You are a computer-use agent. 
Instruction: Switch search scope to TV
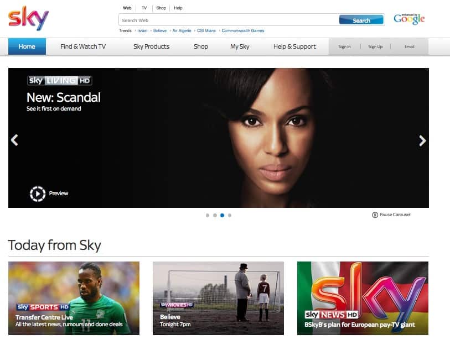144,8
